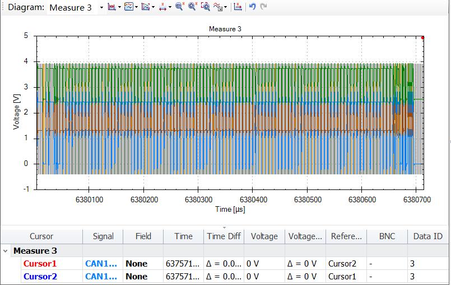The width and height of the screenshot is (451, 285).
Task: Click the waveform display mode icon
Action: 128,7
